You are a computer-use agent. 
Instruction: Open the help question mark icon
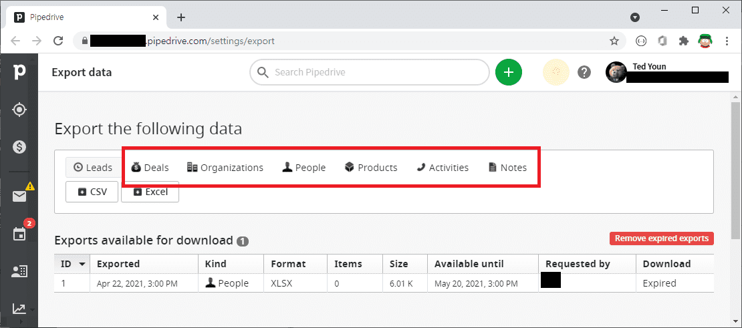pos(584,72)
